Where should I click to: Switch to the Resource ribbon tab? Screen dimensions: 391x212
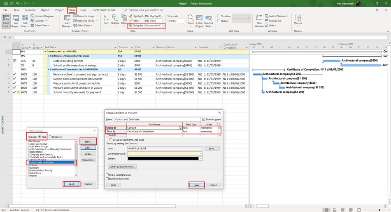coord(30,10)
